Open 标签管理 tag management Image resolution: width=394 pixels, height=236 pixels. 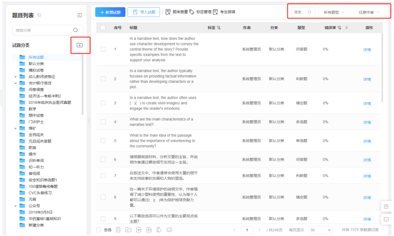[x=200, y=12]
